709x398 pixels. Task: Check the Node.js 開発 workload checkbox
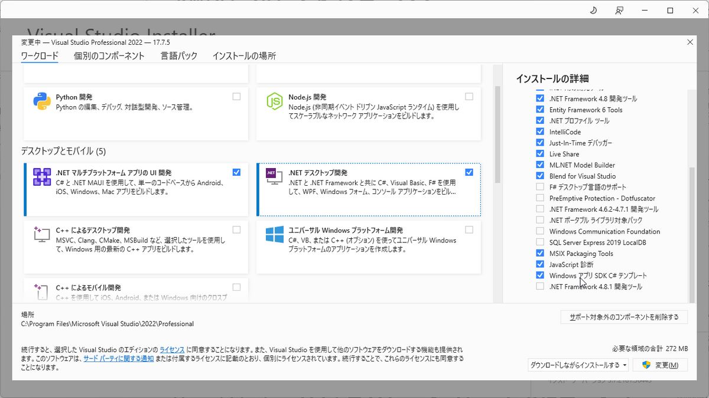coord(469,97)
